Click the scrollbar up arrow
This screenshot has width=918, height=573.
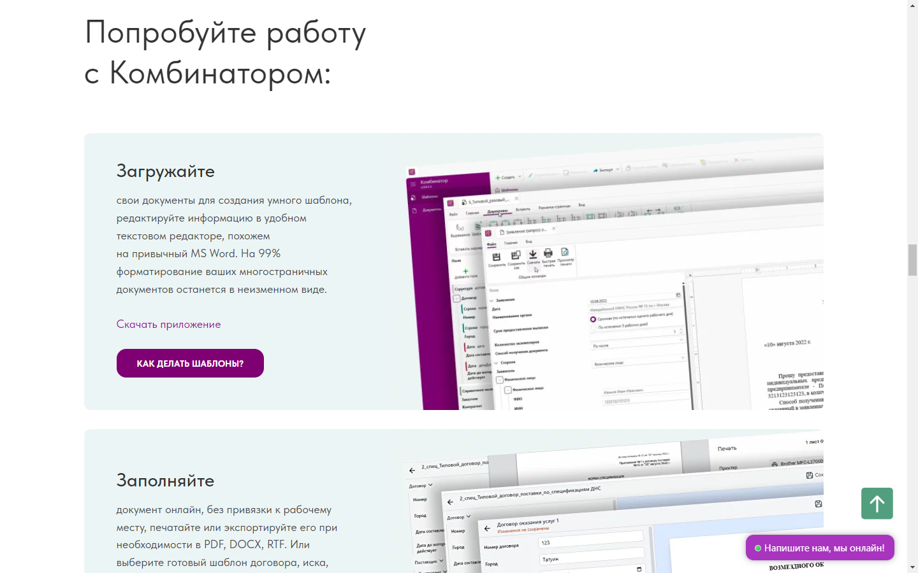pos(913,4)
